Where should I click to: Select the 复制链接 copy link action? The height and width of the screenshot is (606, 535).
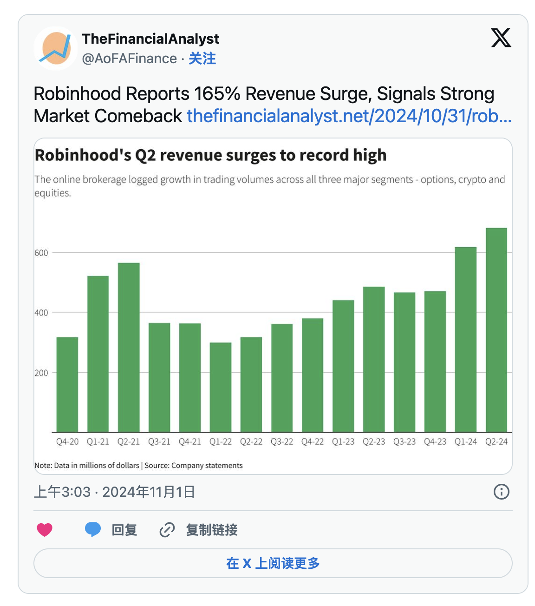[212, 530]
